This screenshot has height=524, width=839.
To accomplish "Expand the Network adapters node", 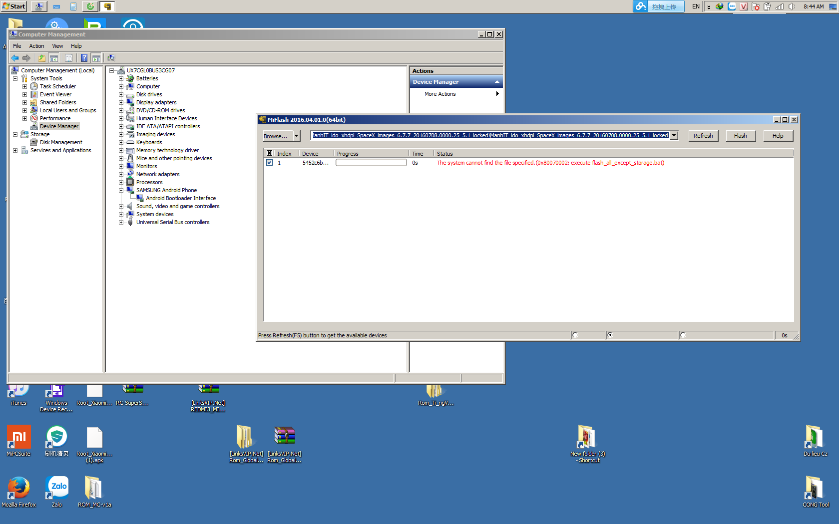I will pos(121,174).
